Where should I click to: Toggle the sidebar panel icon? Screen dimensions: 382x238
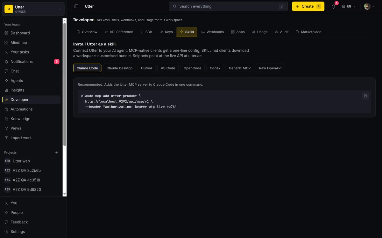[x=76, y=6]
